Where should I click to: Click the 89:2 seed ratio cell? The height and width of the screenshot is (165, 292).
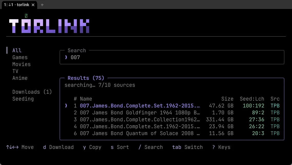pyautogui.click(x=258, y=113)
